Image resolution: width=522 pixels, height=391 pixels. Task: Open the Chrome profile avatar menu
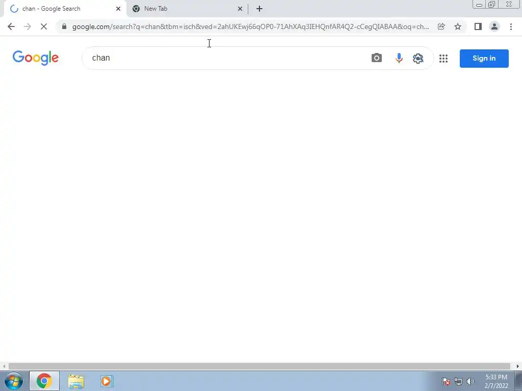tap(494, 26)
